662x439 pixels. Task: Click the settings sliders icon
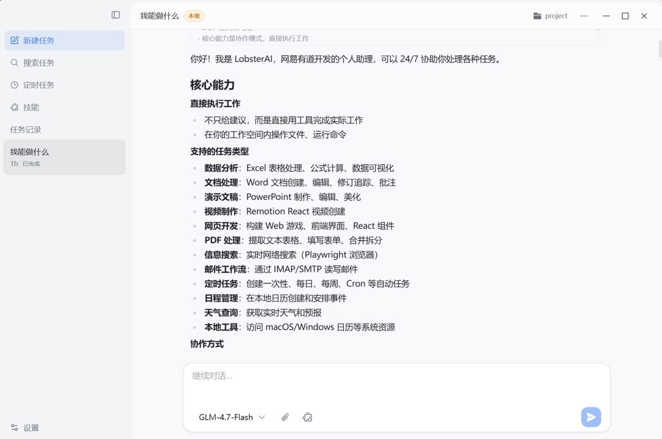(x=14, y=427)
